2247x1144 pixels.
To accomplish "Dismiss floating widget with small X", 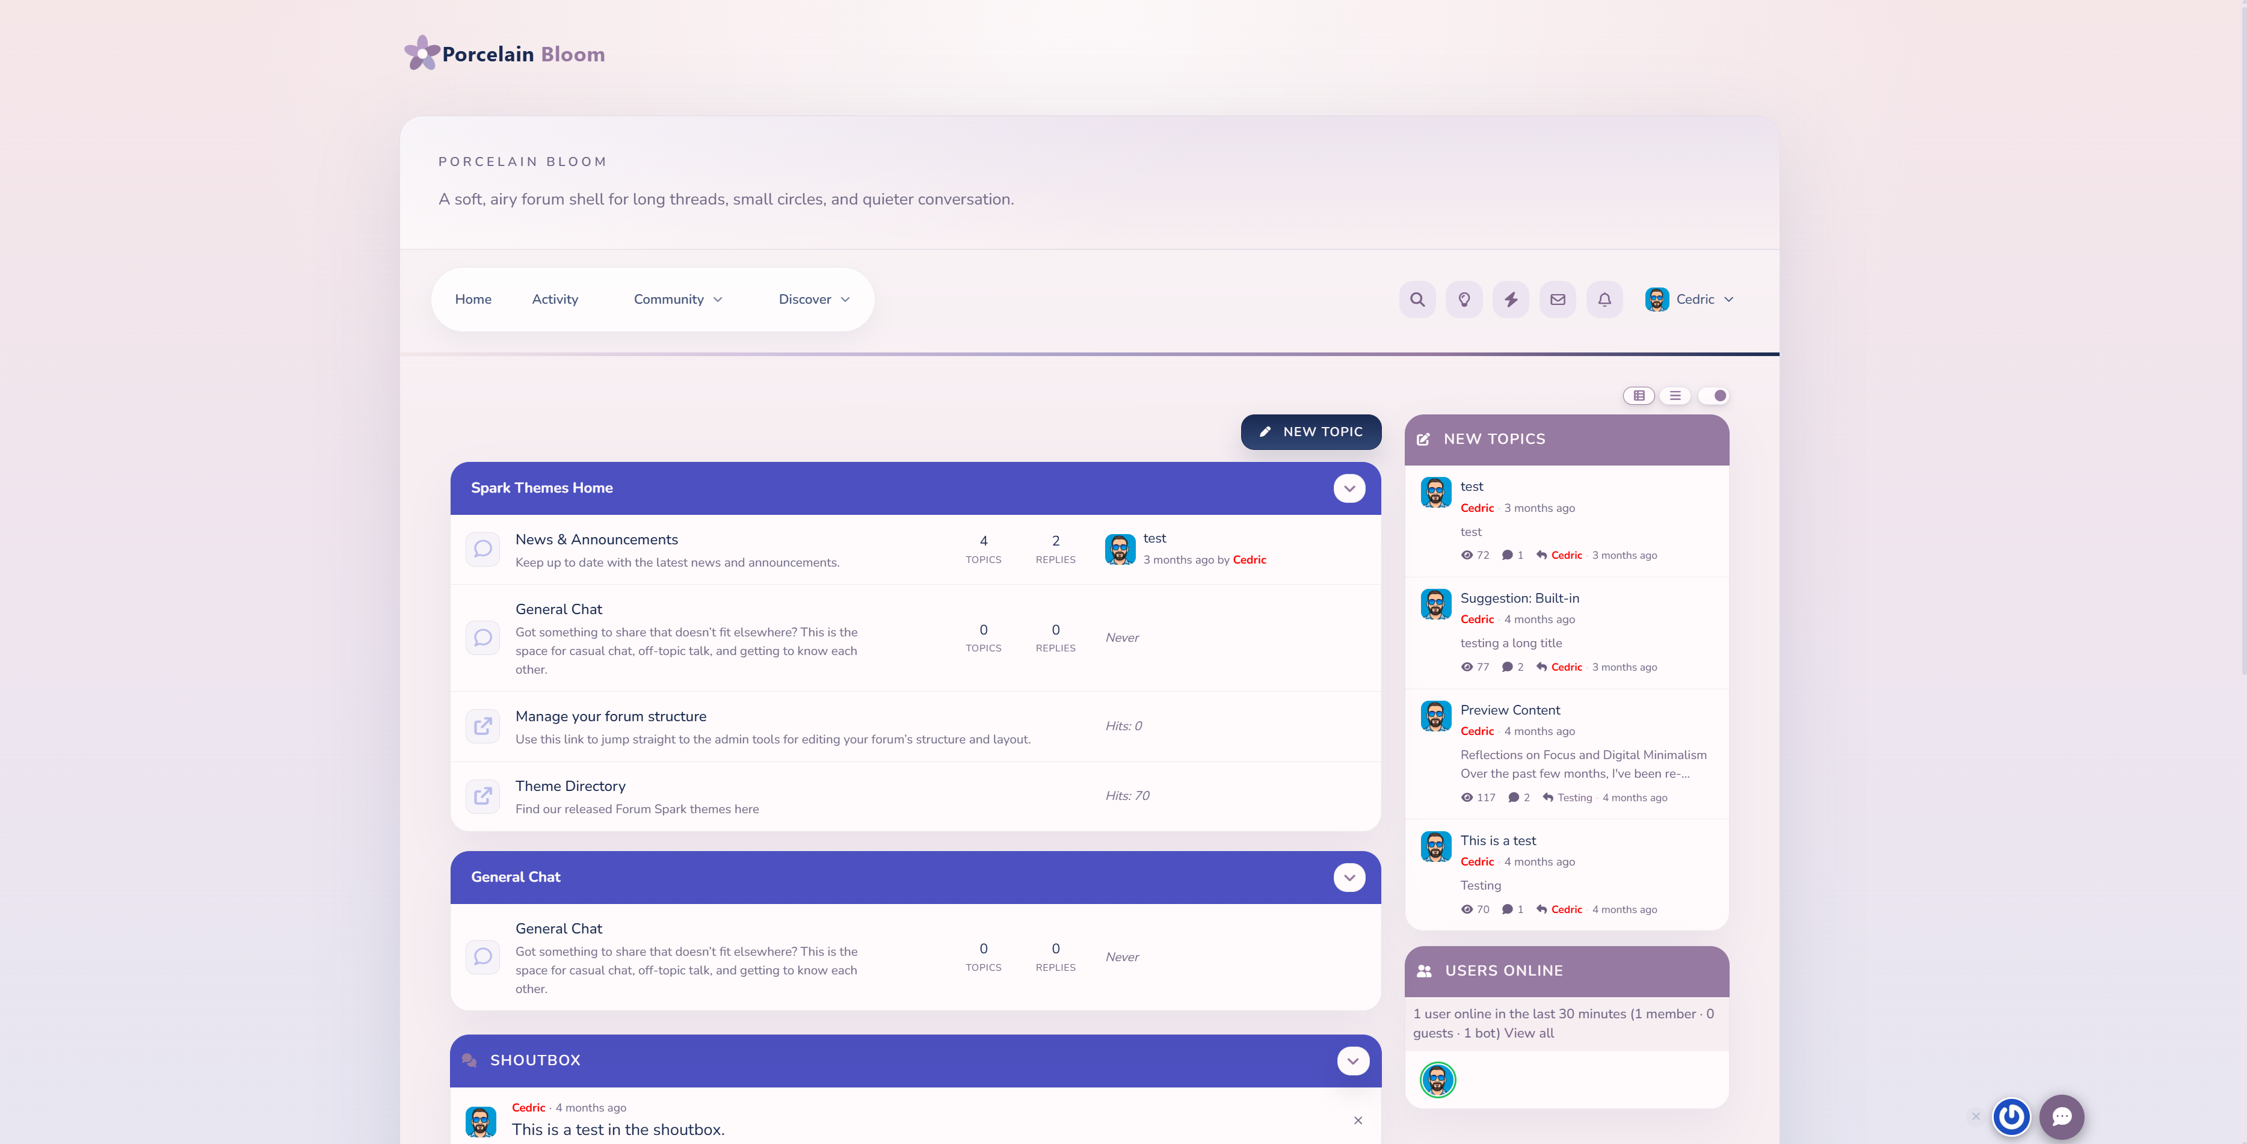I will [1976, 1116].
